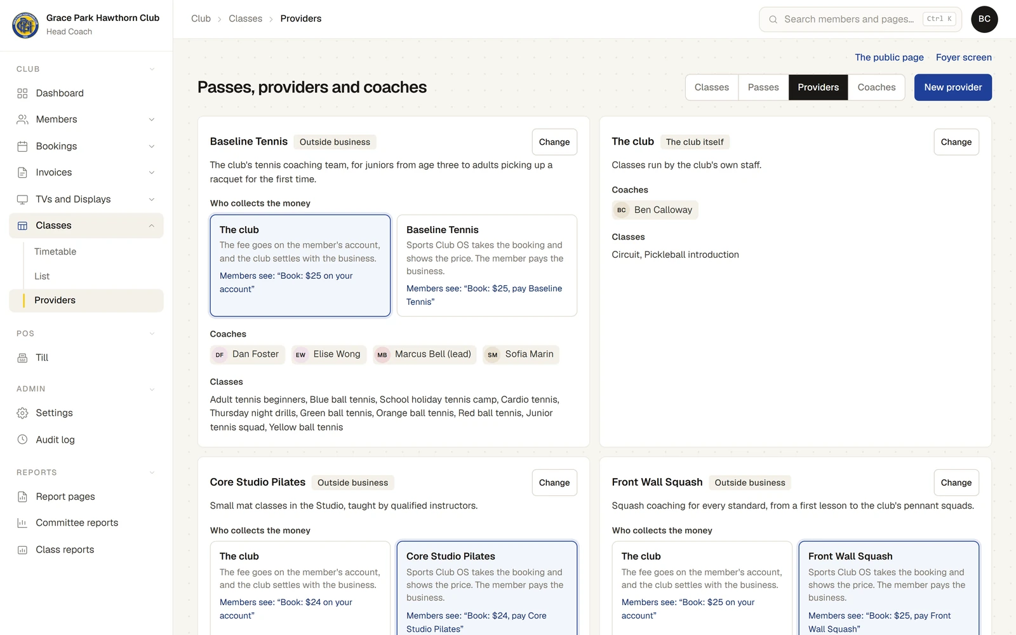Viewport: 1016px width, 635px height.
Task: Click the Members people icon
Action: 22,119
